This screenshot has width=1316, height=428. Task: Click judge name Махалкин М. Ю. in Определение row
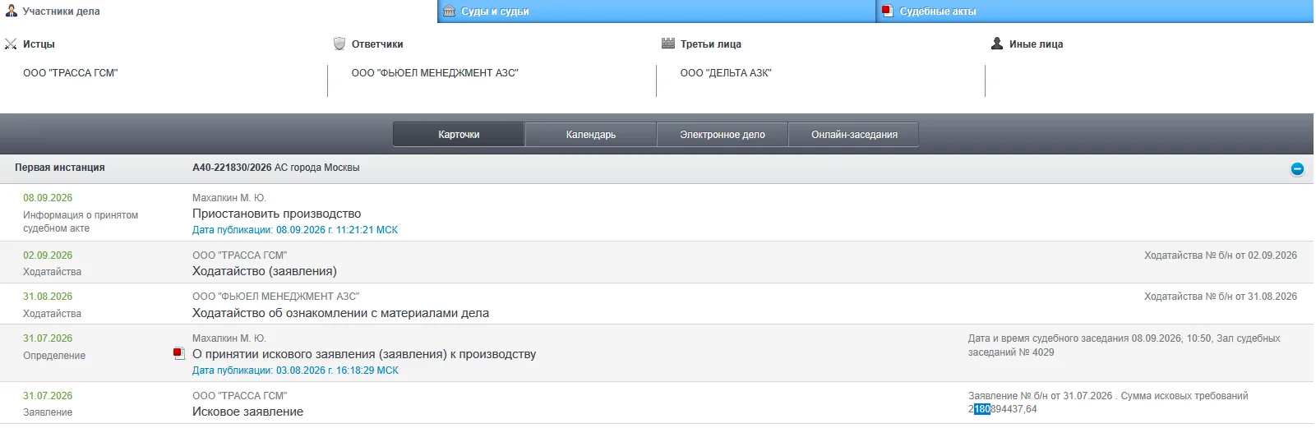229,338
